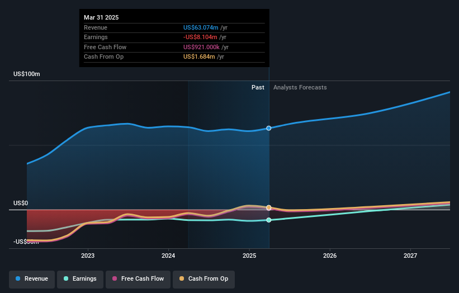The width and height of the screenshot is (459, 293).
Task: Click the US$0 y-axis label
Action: [x=21, y=203]
